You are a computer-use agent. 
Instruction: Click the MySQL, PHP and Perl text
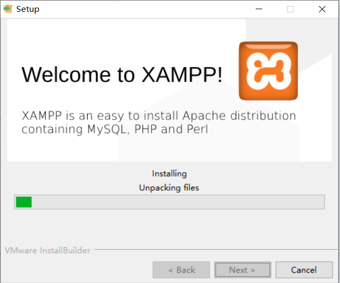[x=148, y=129]
